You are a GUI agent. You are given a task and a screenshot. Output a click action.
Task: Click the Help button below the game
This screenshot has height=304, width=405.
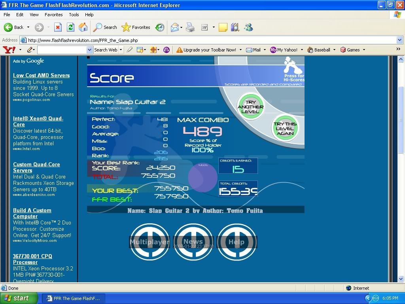coord(237,242)
